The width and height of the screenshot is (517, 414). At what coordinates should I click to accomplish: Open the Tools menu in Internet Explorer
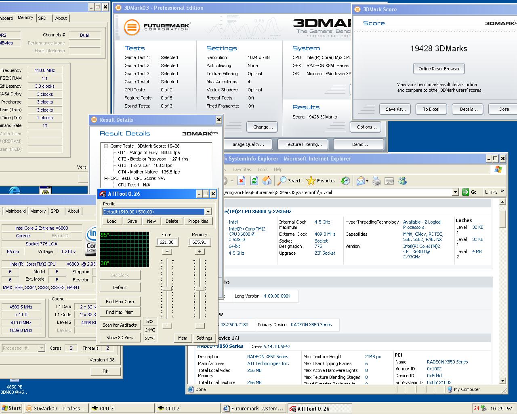pos(263,169)
